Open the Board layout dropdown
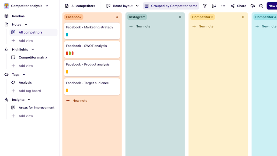 pos(123,6)
